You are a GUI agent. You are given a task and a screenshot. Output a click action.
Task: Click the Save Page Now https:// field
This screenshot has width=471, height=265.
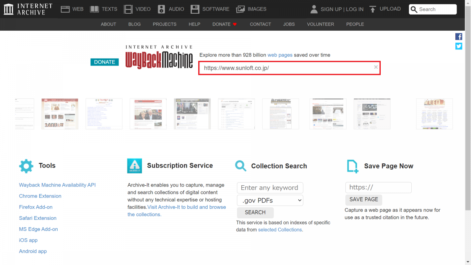point(378,188)
